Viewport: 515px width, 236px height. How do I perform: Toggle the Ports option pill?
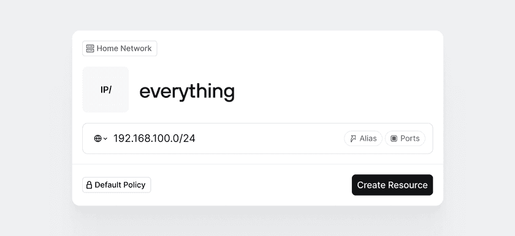pyautogui.click(x=405, y=138)
